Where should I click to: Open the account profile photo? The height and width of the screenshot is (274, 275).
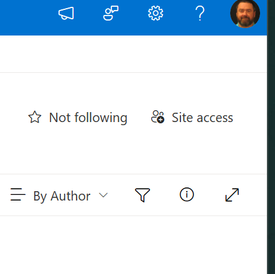click(245, 14)
